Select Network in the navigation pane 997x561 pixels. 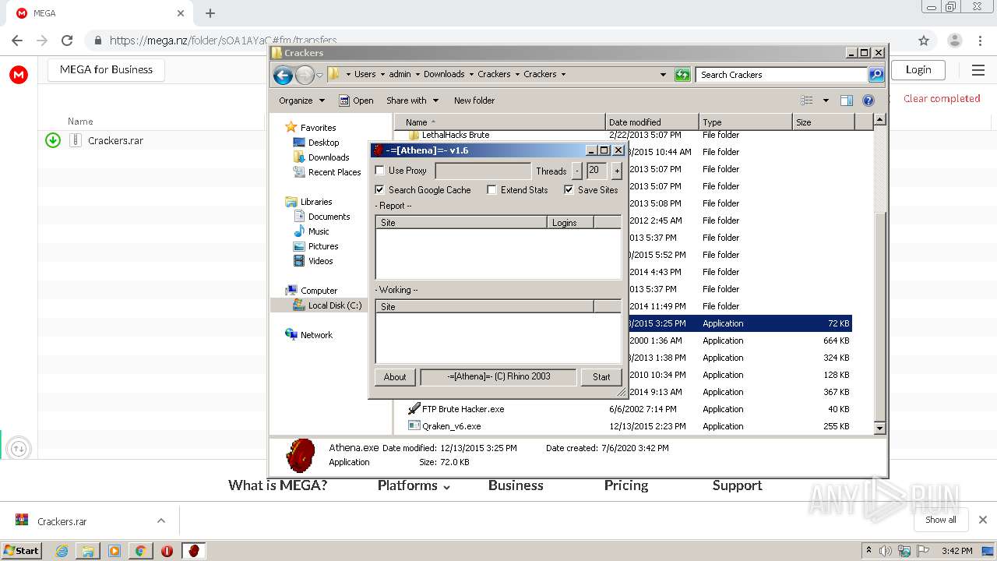(x=309, y=335)
